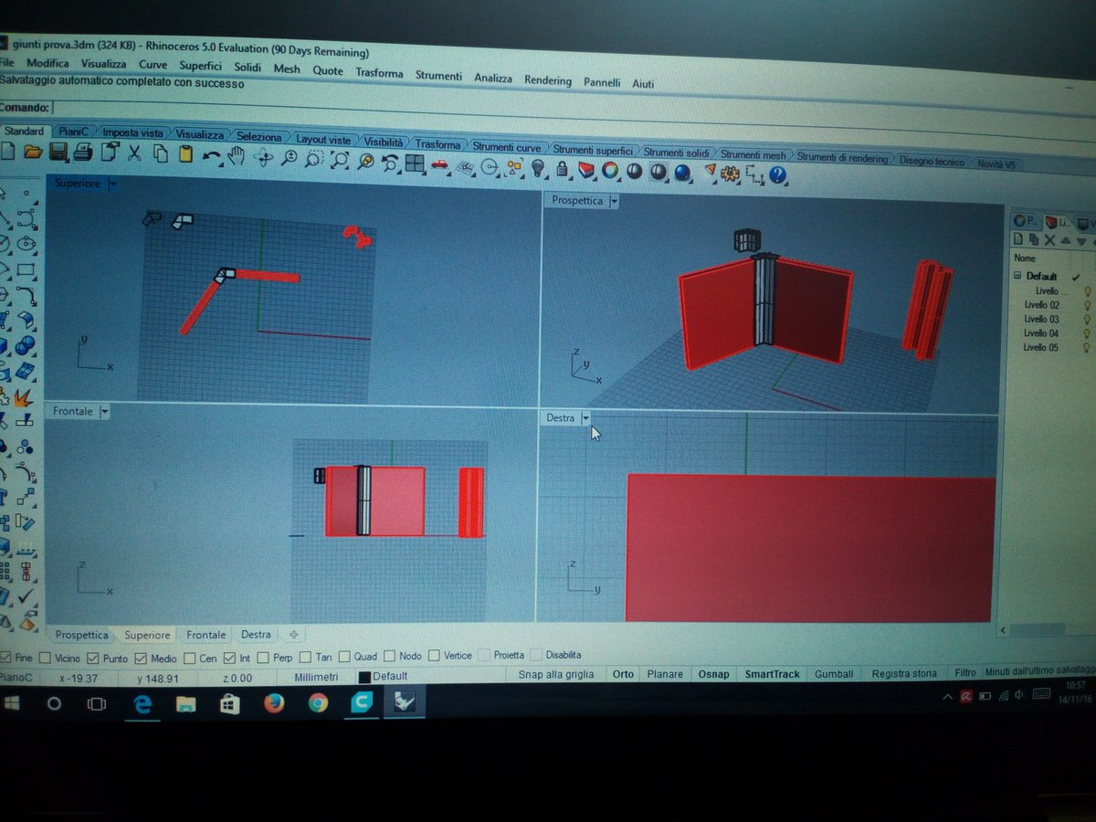Toggle the Medio osnap checkbox
This screenshot has width=1096, height=822.
(x=141, y=658)
